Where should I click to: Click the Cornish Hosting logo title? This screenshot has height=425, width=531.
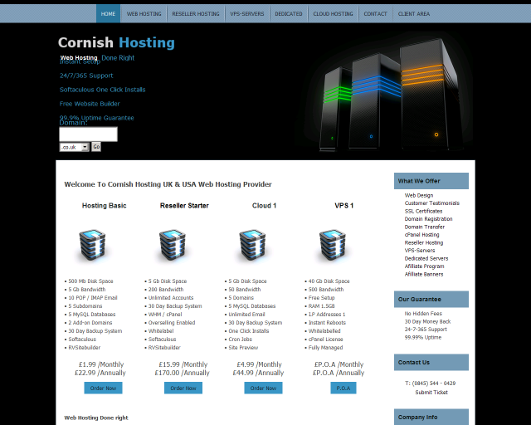[116, 42]
